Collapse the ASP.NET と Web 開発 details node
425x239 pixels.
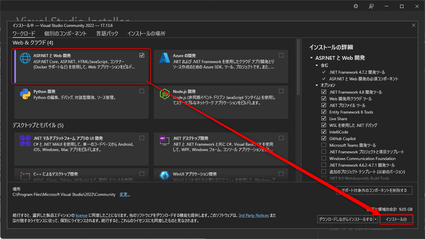[x=311, y=57]
